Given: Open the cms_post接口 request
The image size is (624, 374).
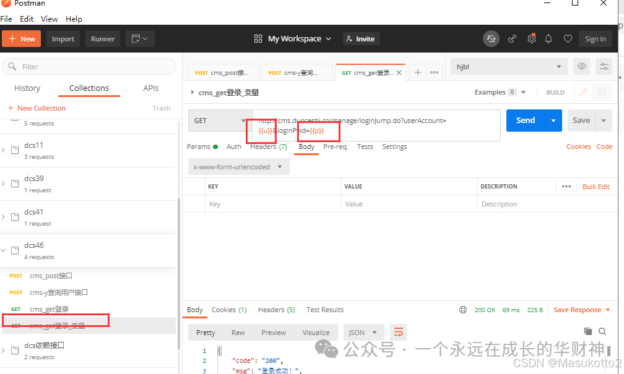Looking at the screenshot, I should pos(51,276).
